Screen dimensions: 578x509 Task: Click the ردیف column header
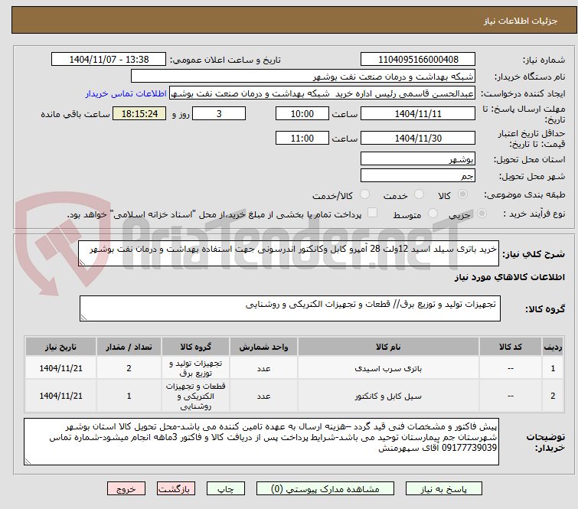click(x=553, y=347)
